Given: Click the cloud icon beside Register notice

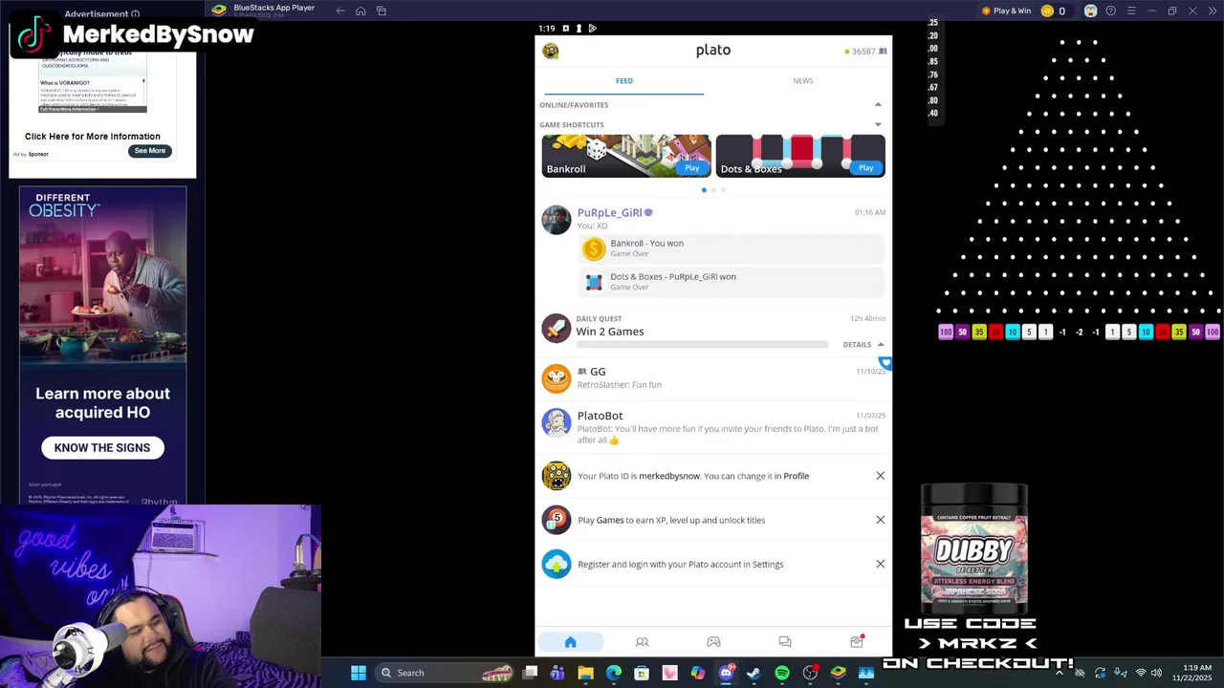Looking at the screenshot, I should (x=556, y=564).
